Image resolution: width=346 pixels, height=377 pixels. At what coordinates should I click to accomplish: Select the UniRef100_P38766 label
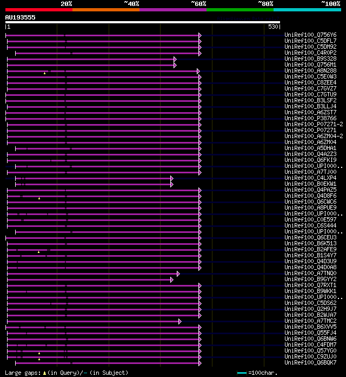pos(310,118)
